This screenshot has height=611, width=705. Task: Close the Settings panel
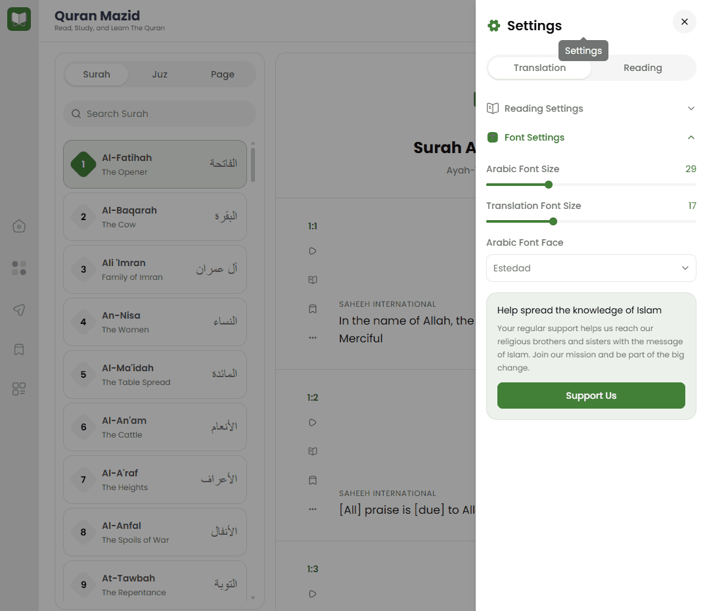coord(685,22)
